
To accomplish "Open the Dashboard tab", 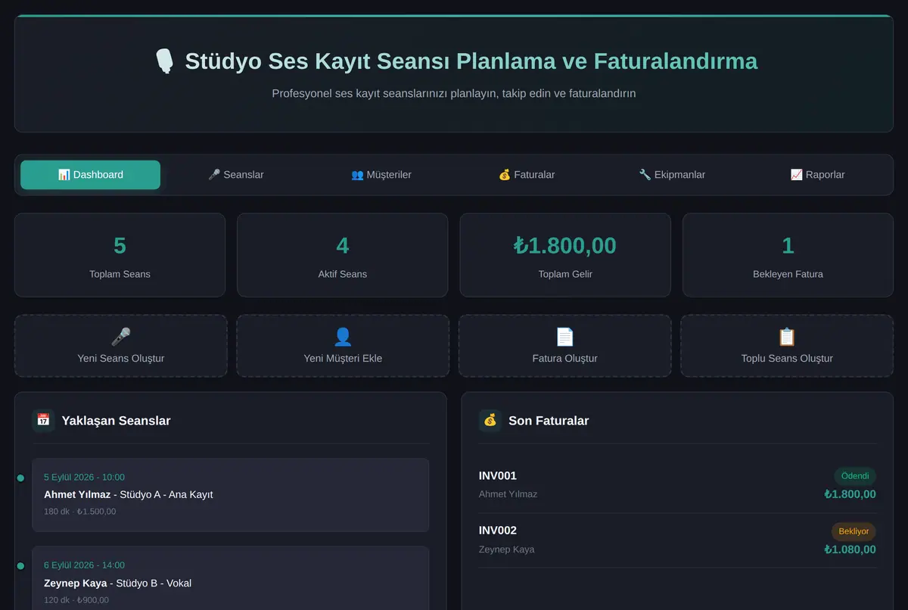I will click(90, 175).
